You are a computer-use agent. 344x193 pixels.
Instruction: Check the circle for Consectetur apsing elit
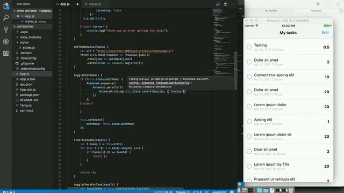pos(249,77)
